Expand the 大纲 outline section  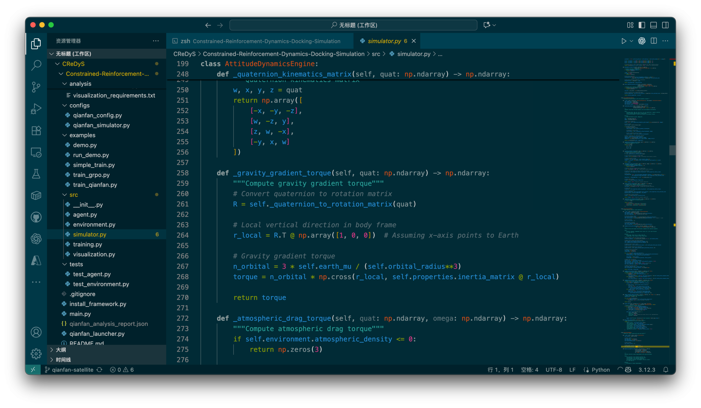(x=61, y=350)
